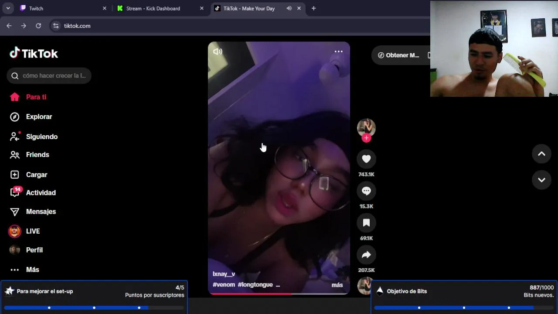This screenshot has height=314, width=558.
Task: Seek on the video progress bar
Action: coord(279,294)
